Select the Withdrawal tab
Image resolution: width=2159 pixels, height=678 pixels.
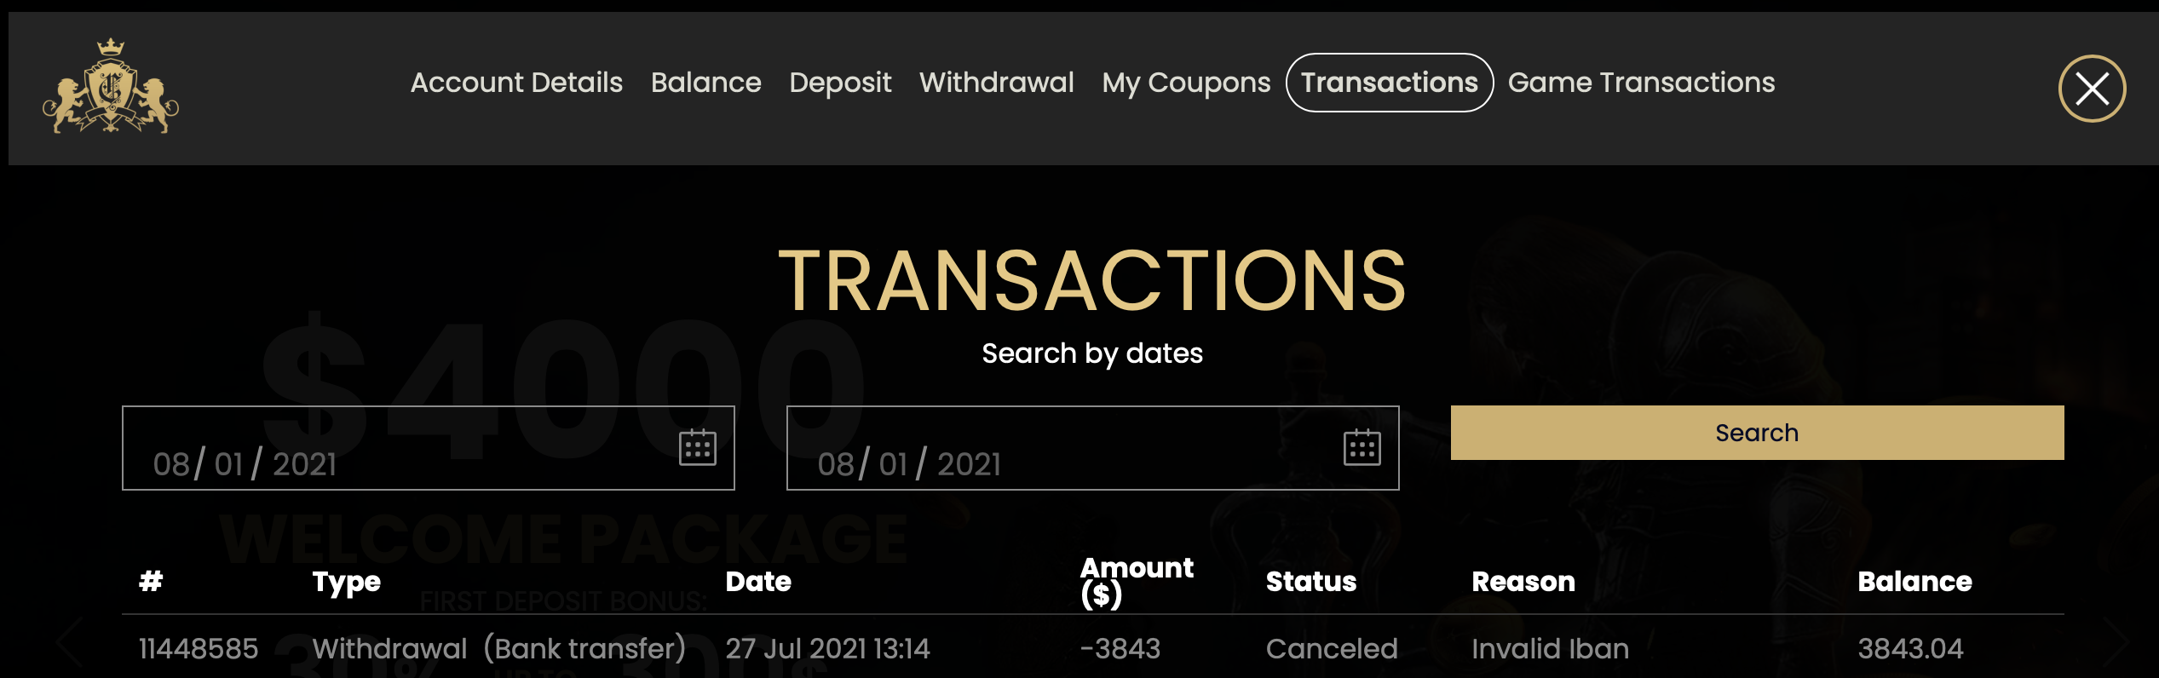996,83
